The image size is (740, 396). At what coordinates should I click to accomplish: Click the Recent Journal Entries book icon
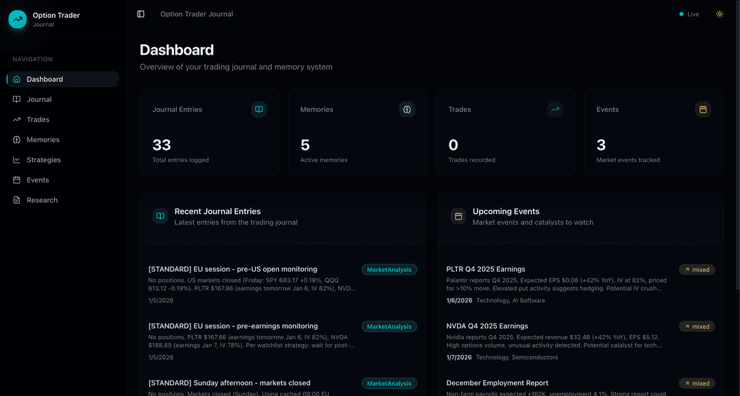tap(160, 216)
